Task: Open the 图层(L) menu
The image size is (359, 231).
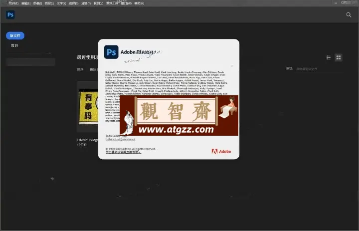Action: (49, 3)
